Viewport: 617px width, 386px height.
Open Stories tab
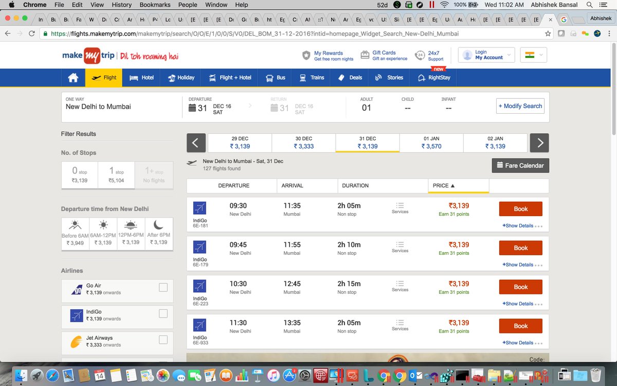(389, 78)
